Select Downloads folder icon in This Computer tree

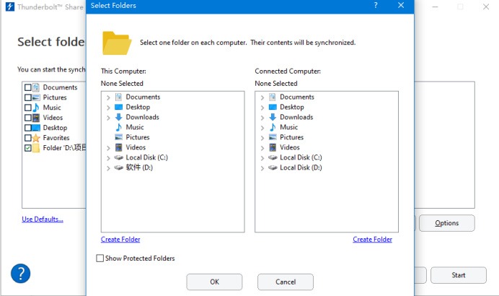click(119, 117)
